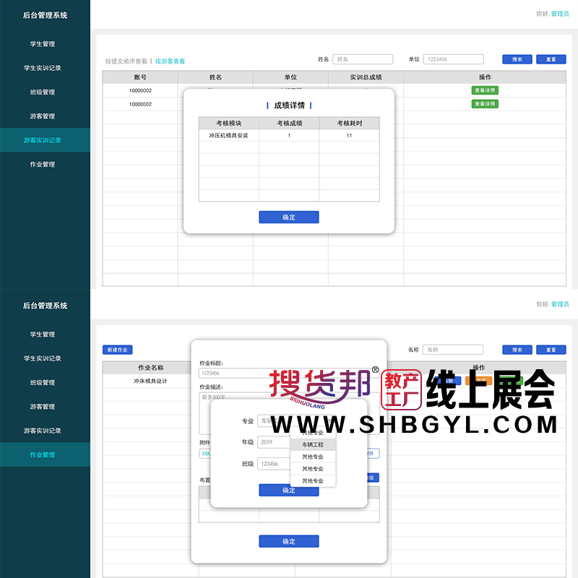Open non-highlighted 作业管理 sidebar item
The height and width of the screenshot is (578, 578).
coord(43,165)
